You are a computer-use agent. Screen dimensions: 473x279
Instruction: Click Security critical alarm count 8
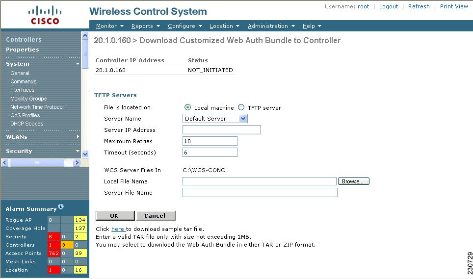coord(53,237)
